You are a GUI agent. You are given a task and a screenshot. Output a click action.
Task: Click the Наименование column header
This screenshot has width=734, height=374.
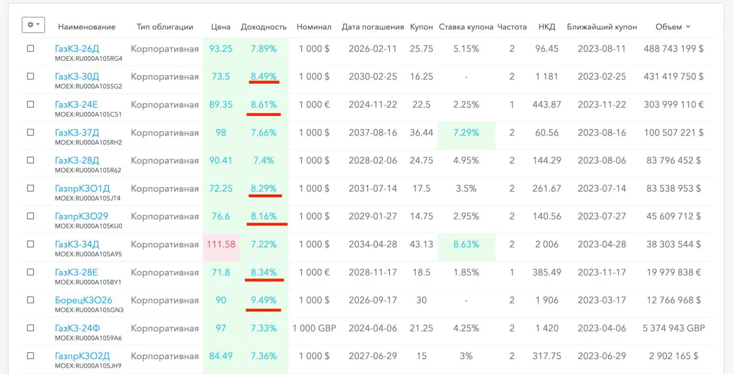[87, 27]
